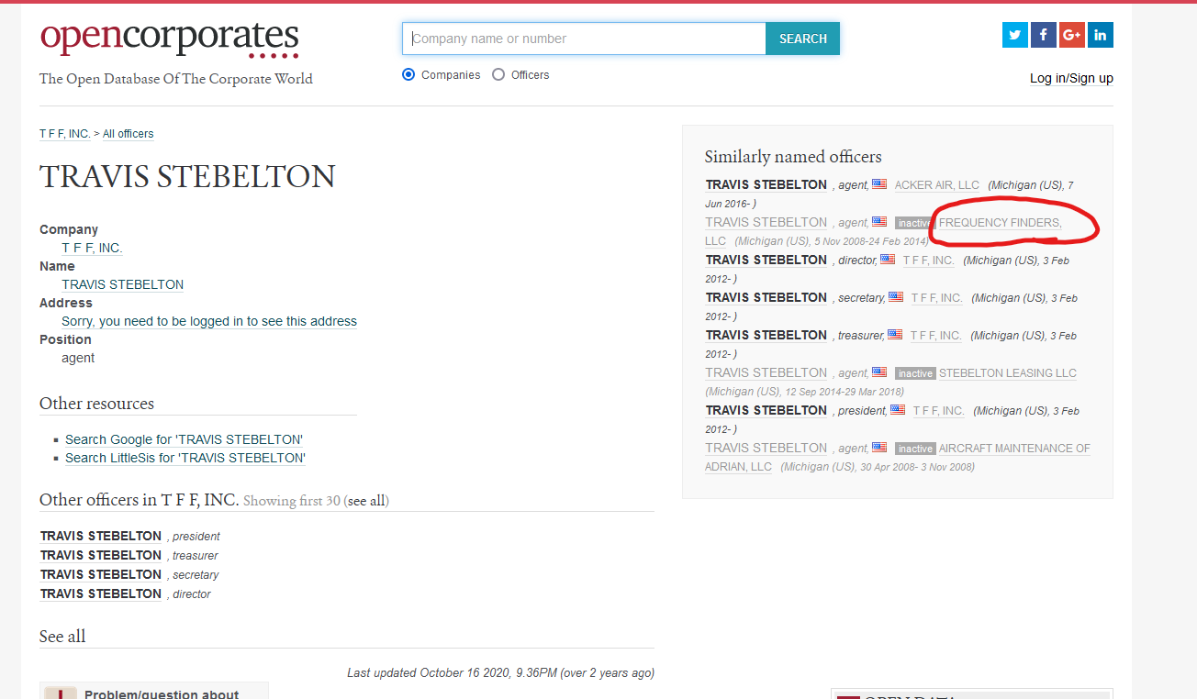The image size is (1197, 699).
Task: Select the Officers radio button
Action: [498, 74]
